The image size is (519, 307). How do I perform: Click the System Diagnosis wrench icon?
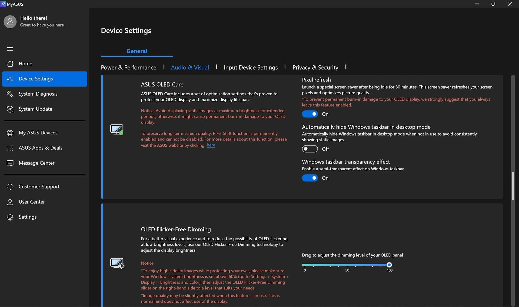(x=10, y=94)
